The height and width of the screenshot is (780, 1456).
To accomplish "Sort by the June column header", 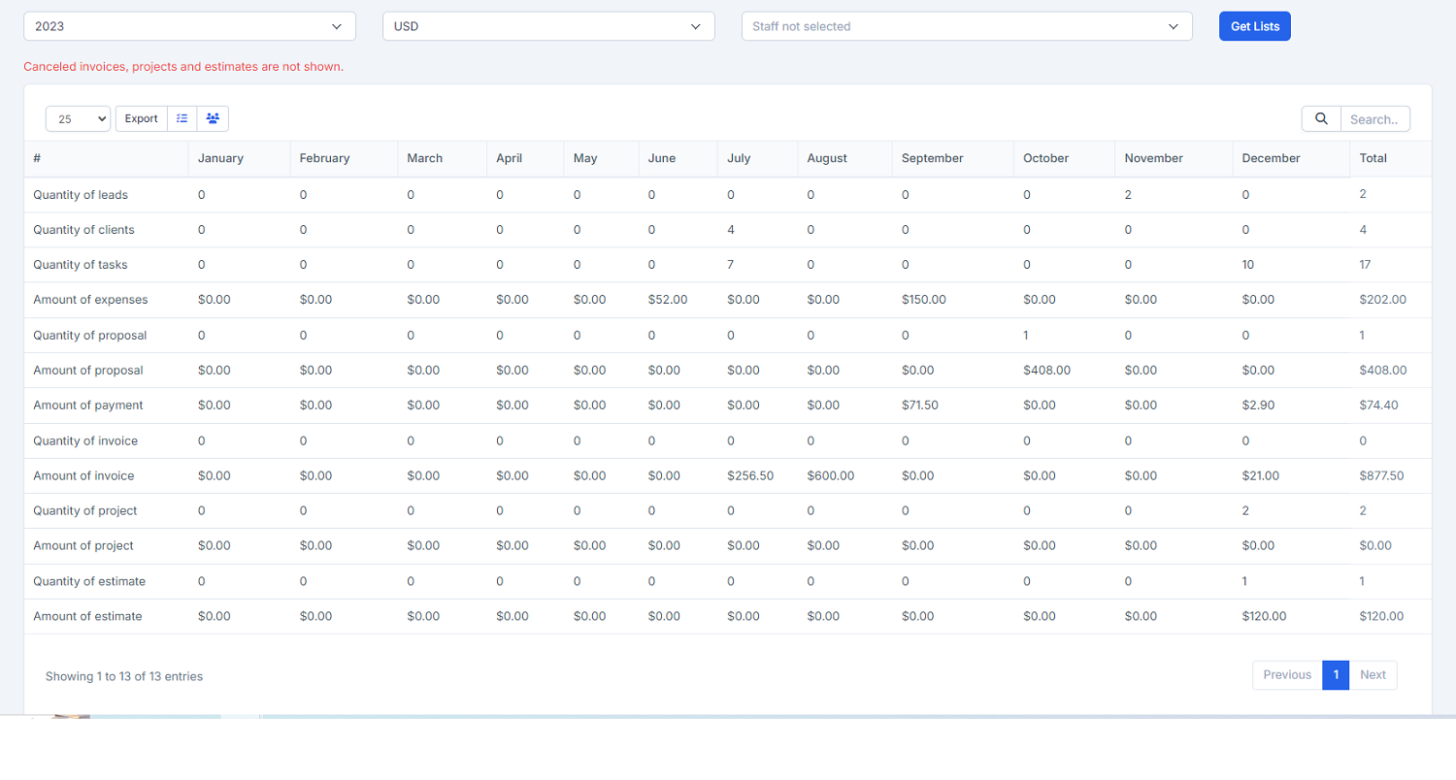I will 678,158.
